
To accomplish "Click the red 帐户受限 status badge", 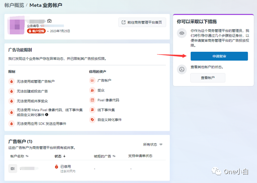I will coord(36,31).
